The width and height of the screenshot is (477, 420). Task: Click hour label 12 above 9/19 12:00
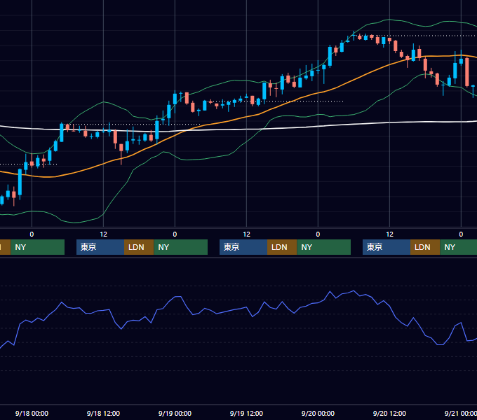(x=246, y=234)
